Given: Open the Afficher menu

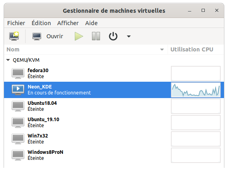Looking at the screenshot, I should click(x=68, y=23).
